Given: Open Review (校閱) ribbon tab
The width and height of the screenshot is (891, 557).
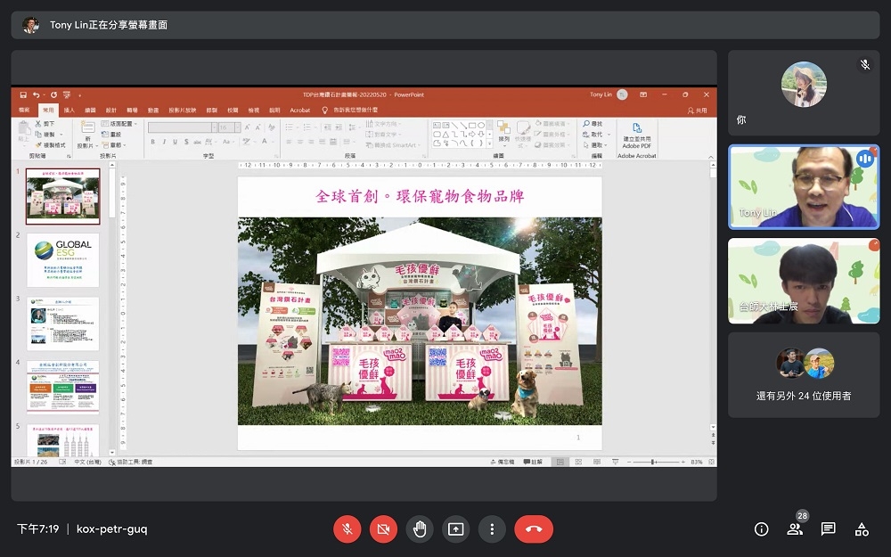Looking at the screenshot, I should coord(233,111).
